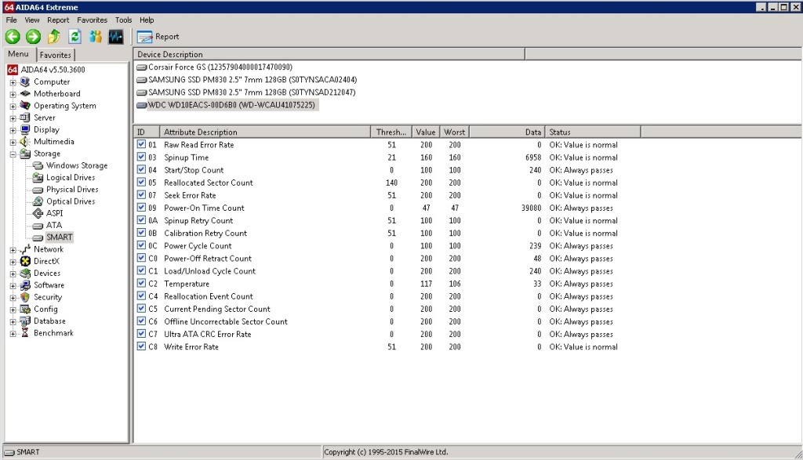Open the users/people toolbar icon

(96, 36)
